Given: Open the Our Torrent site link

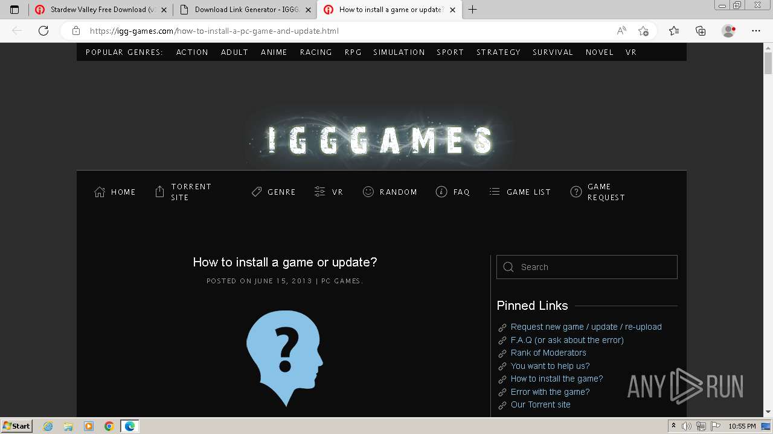Looking at the screenshot, I should tap(540, 404).
